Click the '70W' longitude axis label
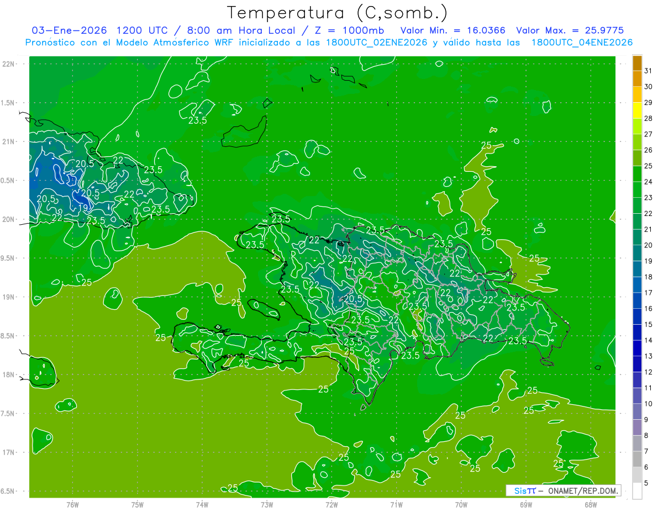The width and height of the screenshot is (663, 512). (x=461, y=504)
